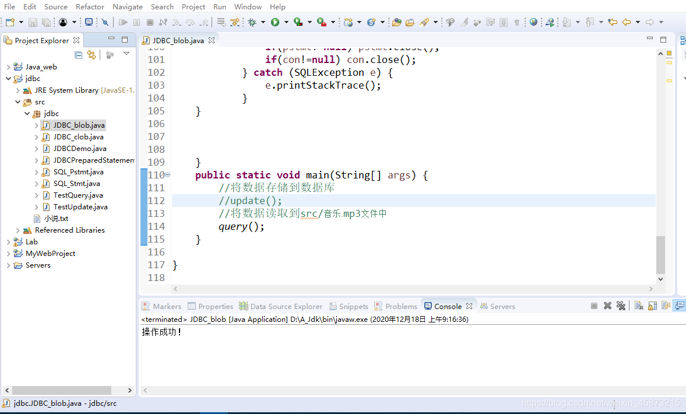Switch to the Markers tab

(161, 306)
